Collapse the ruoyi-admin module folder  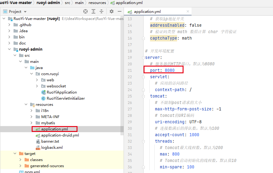10,49
